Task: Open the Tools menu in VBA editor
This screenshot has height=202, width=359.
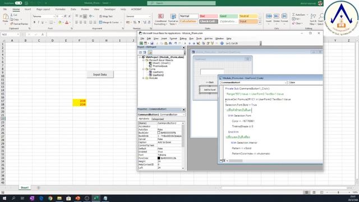Action: click(x=199, y=39)
